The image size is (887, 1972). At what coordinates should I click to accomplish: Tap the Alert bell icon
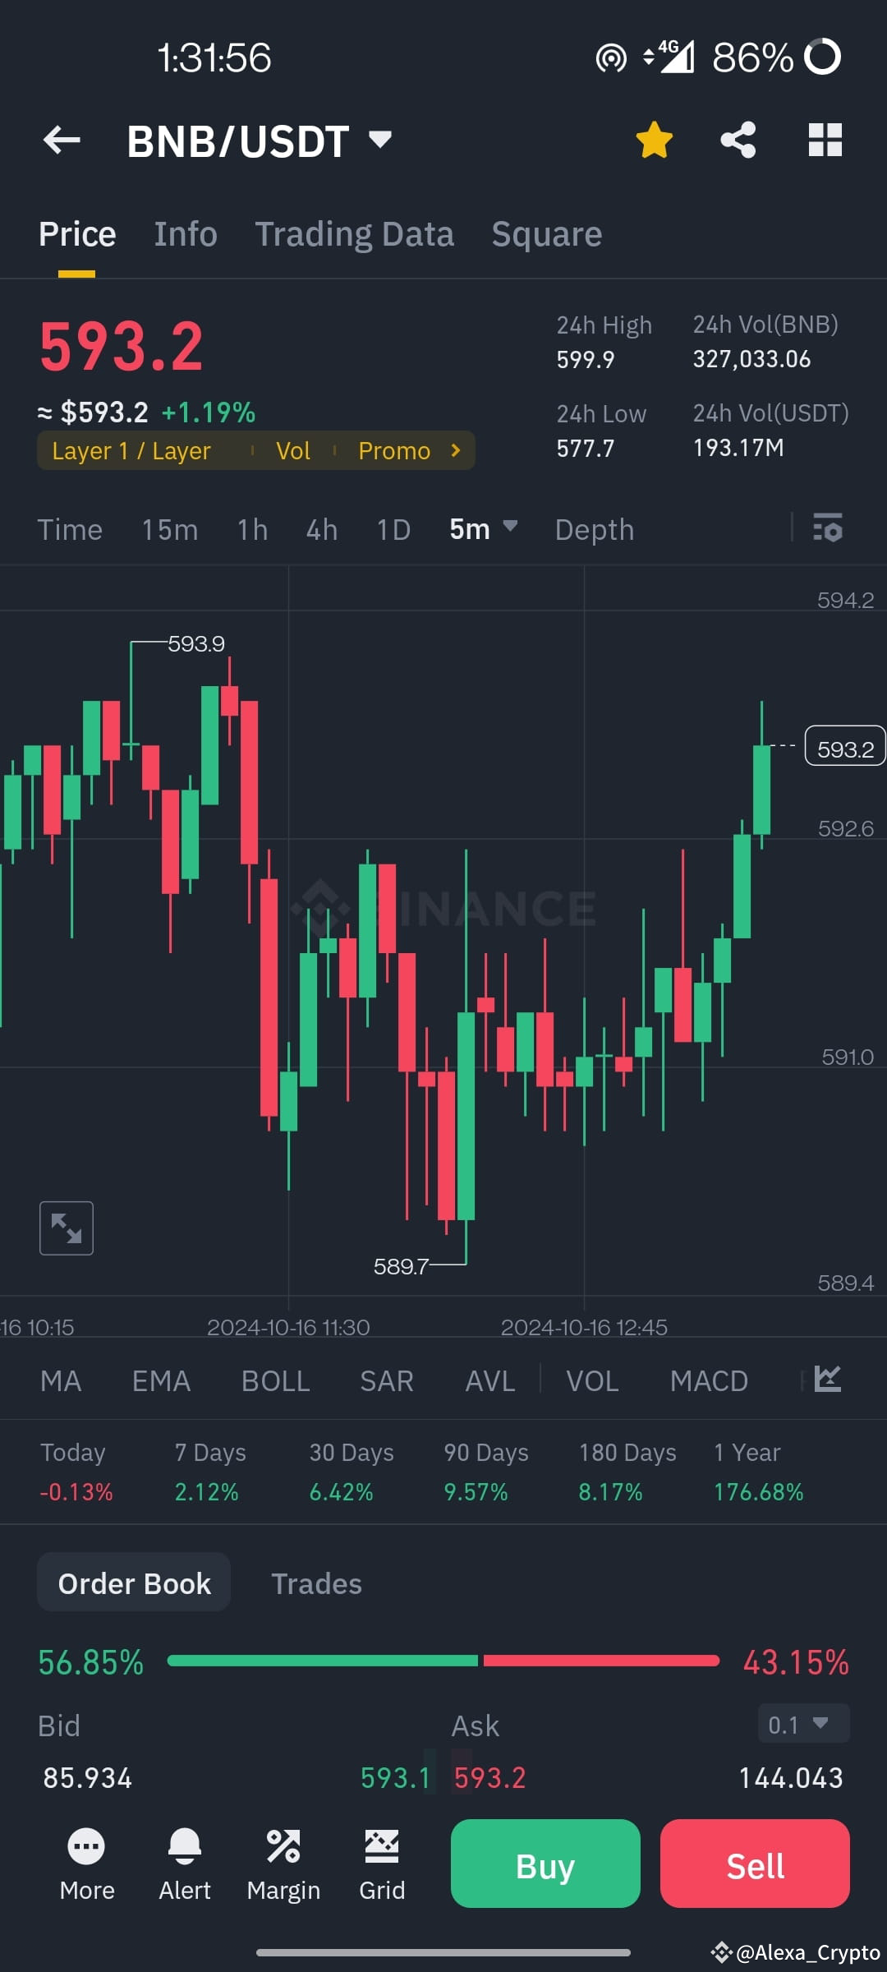pyautogui.click(x=184, y=1865)
